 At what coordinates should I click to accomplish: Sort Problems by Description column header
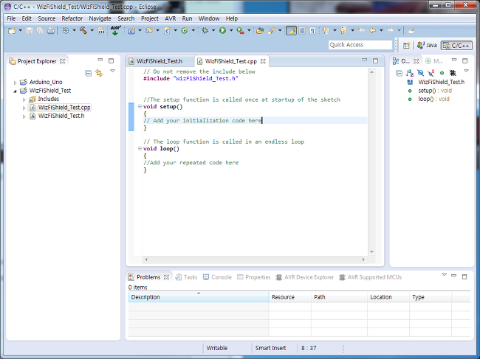(199, 297)
